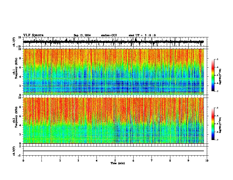This screenshot has height=180, width=233.
Task: Click the "station=OUI" label
Action: click(x=109, y=35)
